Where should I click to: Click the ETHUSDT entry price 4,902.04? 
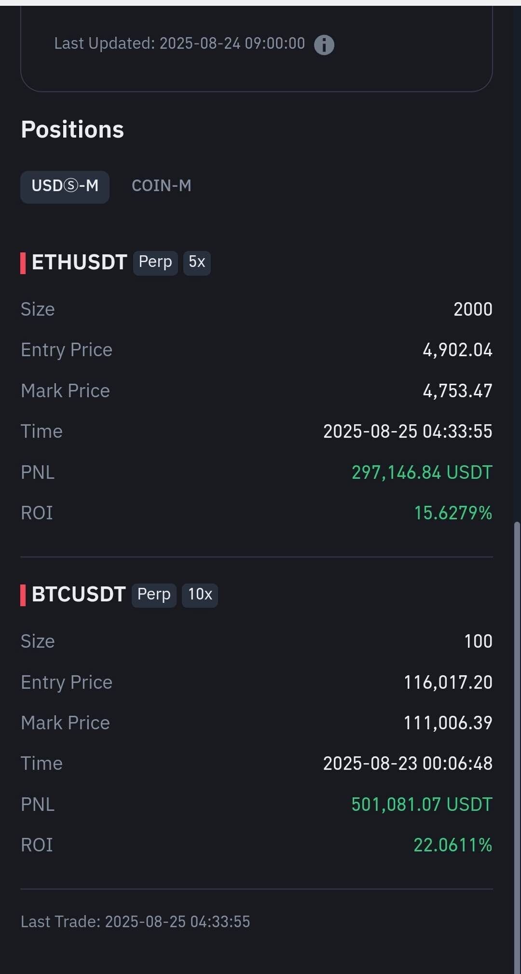[x=457, y=350]
